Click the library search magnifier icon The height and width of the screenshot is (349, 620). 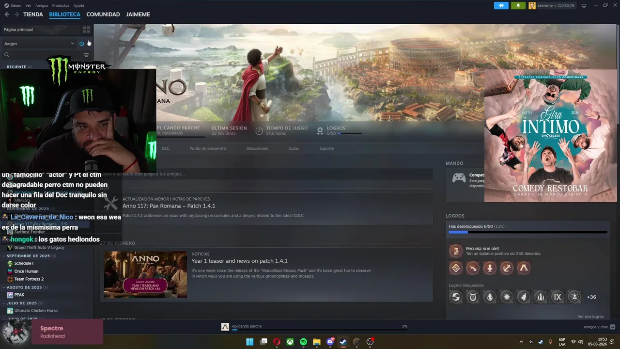pos(7,55)
